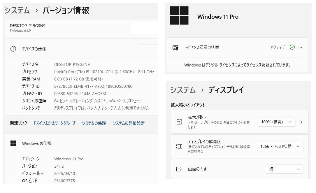Select the Intel Core i5-10210U processor text
Viewport: 316px width, 193px height.
click(104, 72)
